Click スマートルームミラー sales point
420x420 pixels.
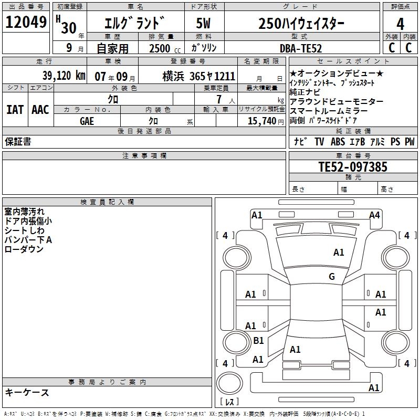(x=329, y=111)
